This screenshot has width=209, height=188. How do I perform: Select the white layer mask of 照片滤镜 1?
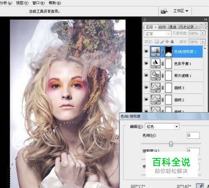169,76
